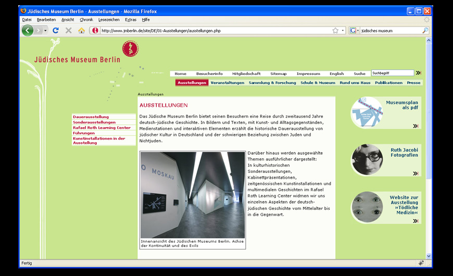Open the Extras menu
The width and height of the screenshot is (453, 276).
131,20
